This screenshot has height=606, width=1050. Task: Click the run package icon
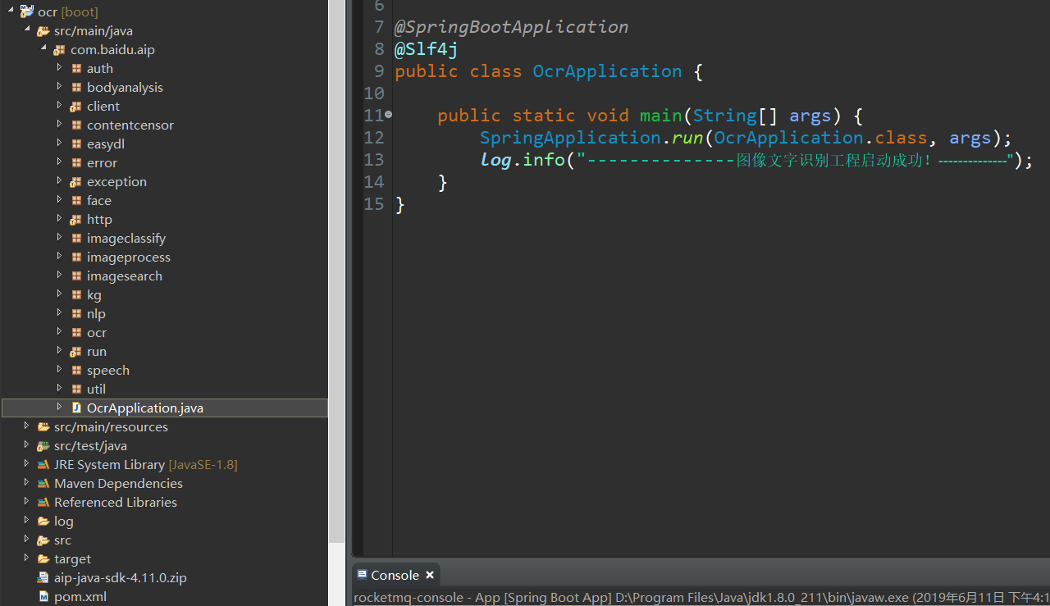76,352
